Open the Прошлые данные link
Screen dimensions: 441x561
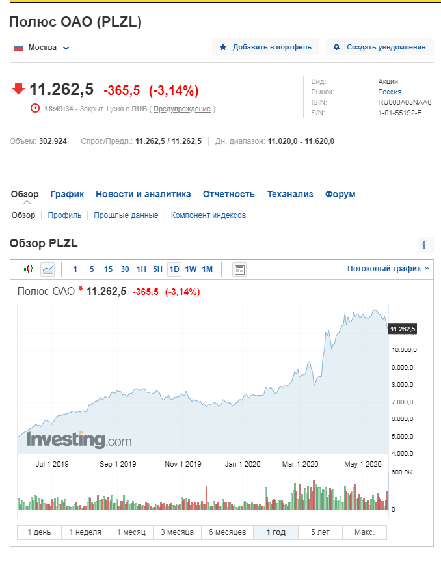point(126,215)
